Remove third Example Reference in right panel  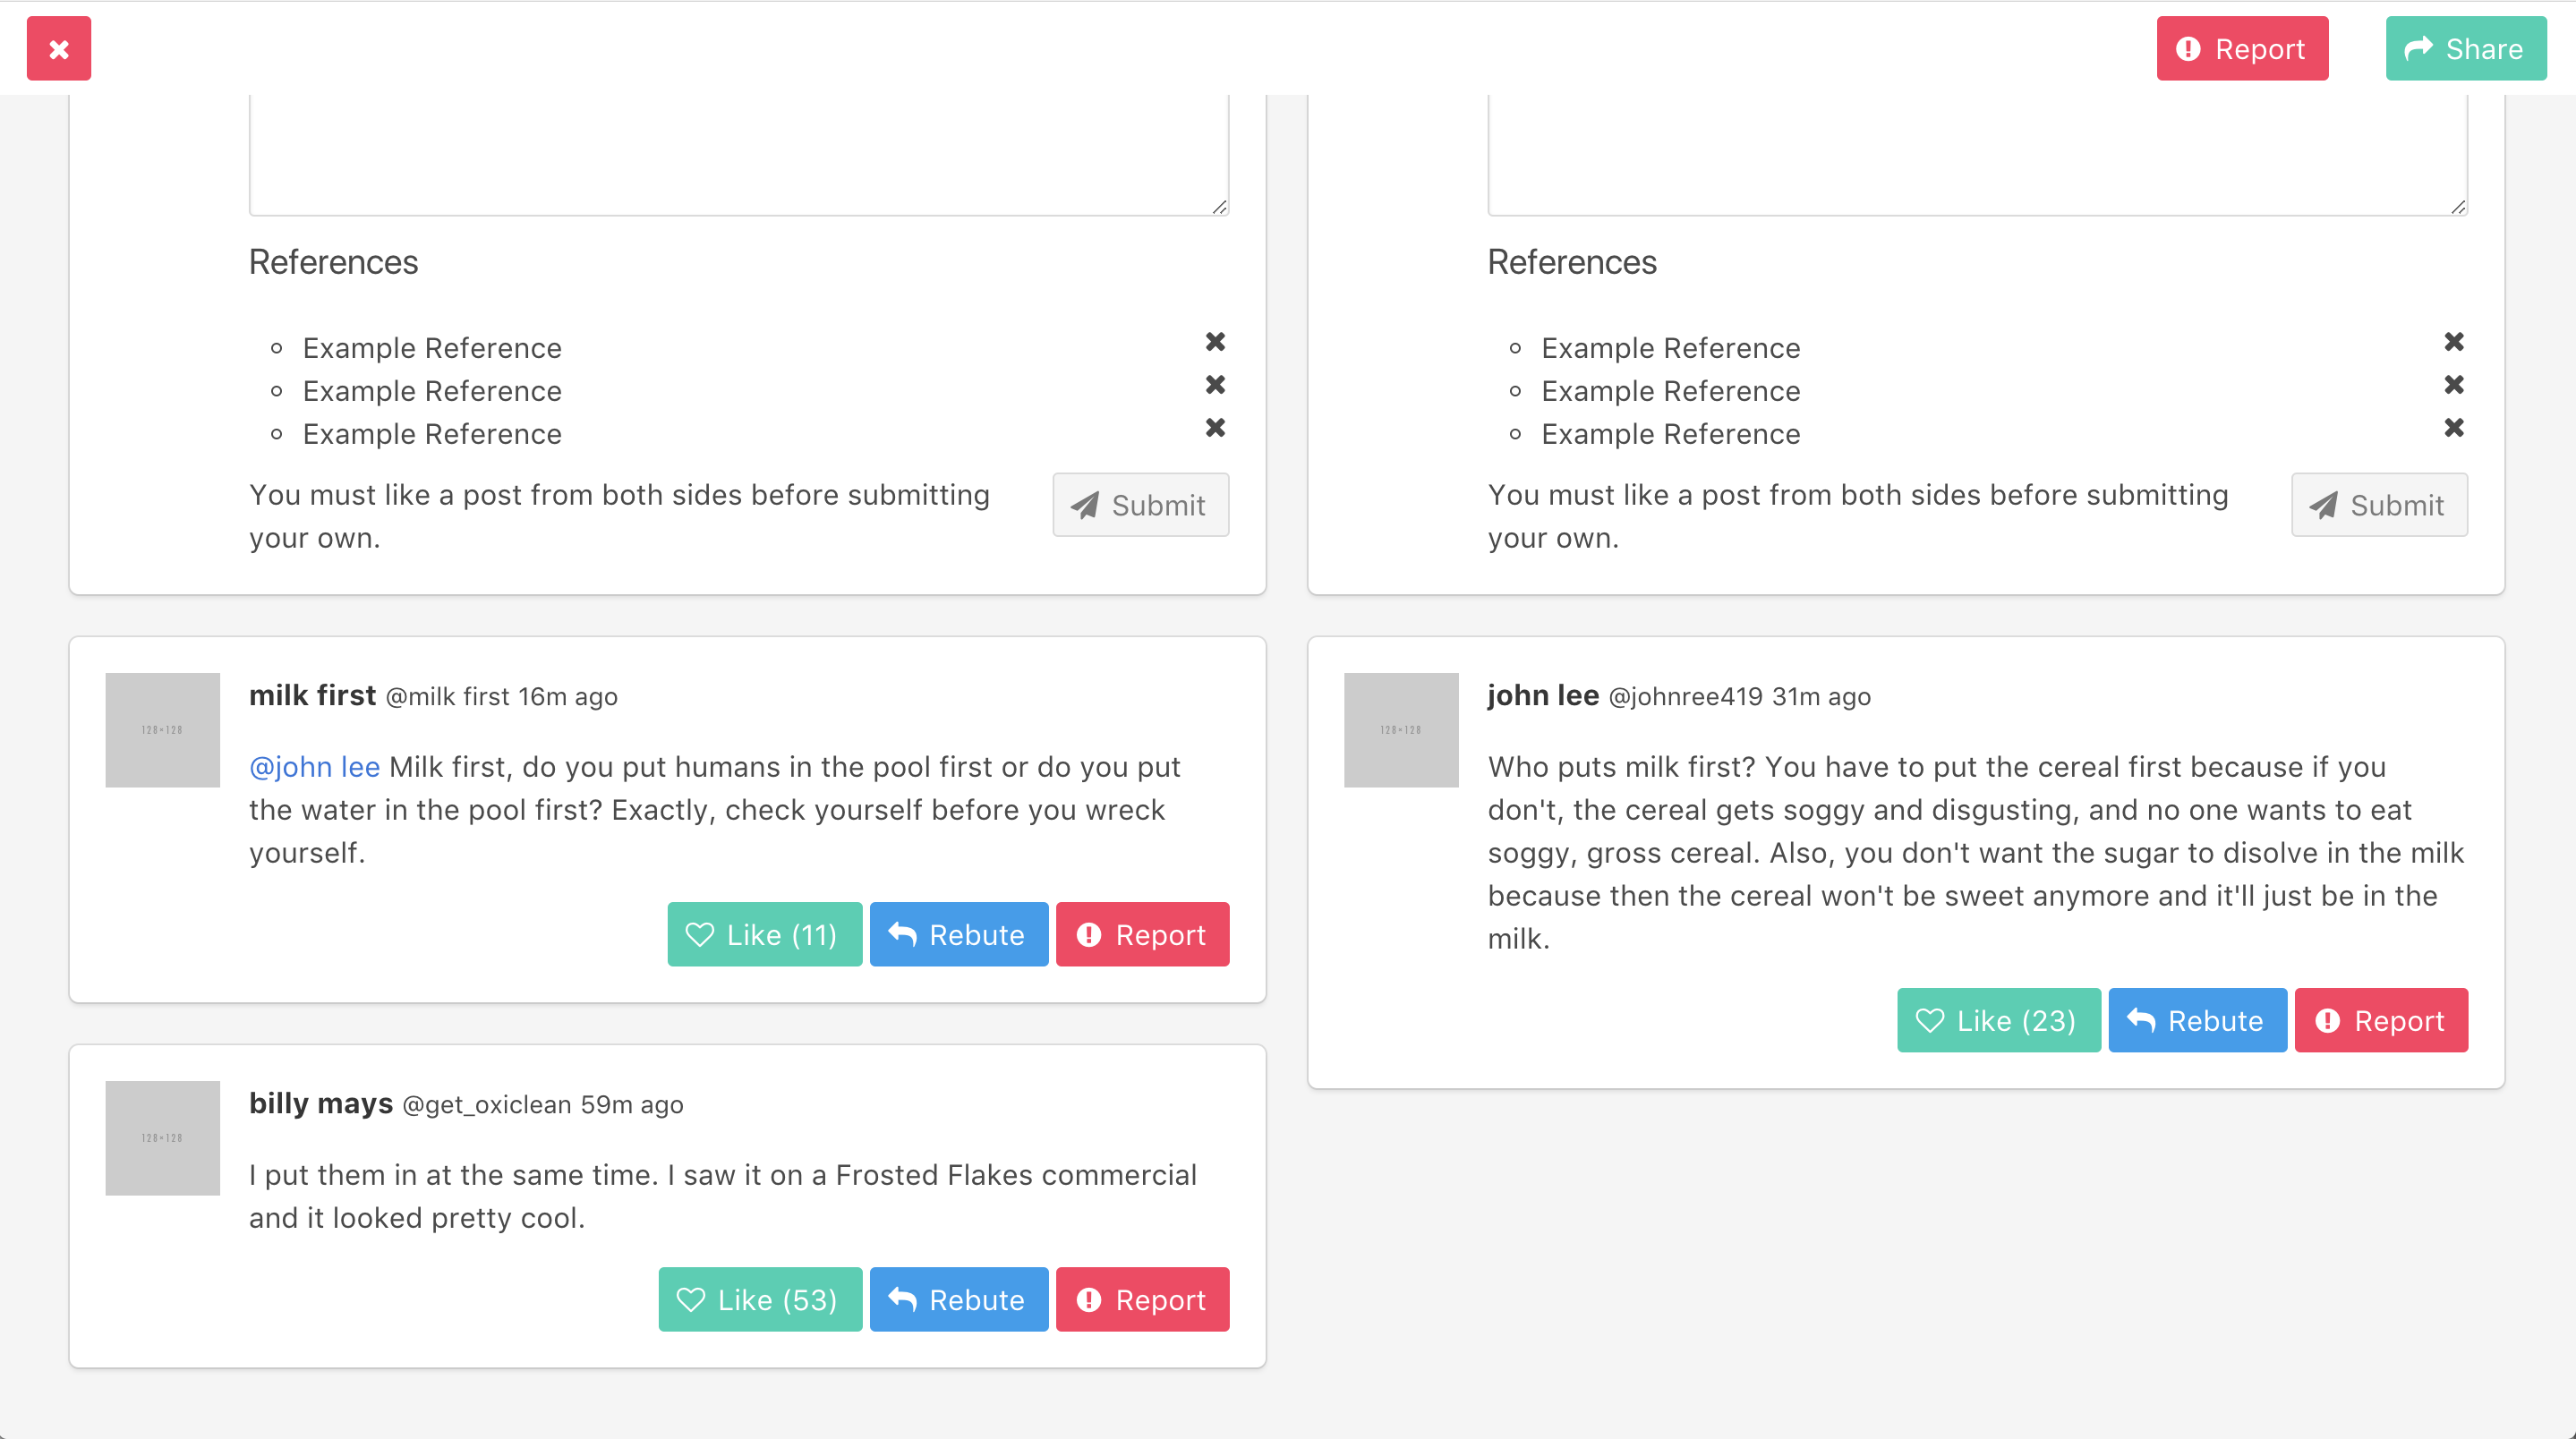pyautogui.click(x=2453, y=428)
